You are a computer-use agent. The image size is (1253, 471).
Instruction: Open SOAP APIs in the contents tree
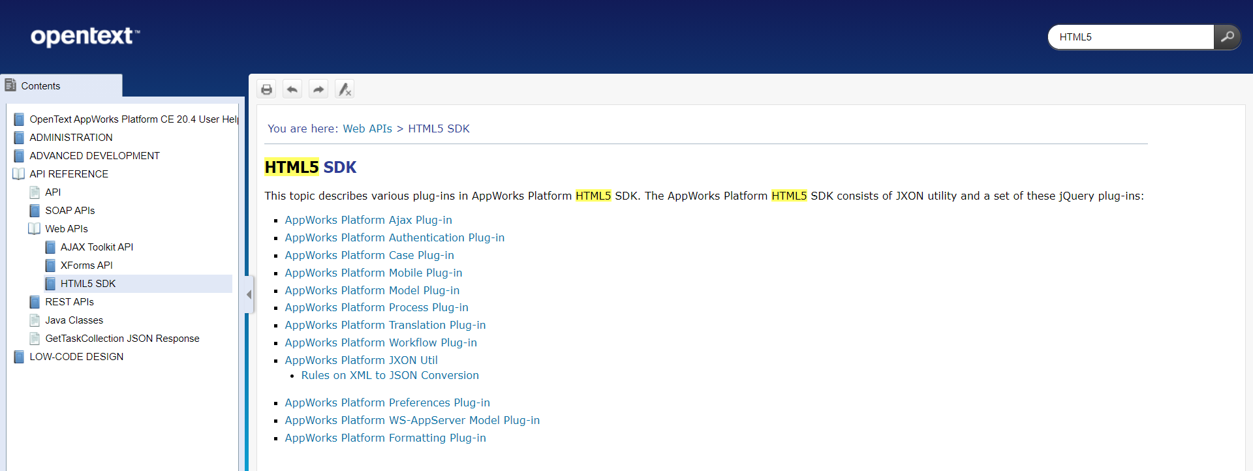pos(70,211)
